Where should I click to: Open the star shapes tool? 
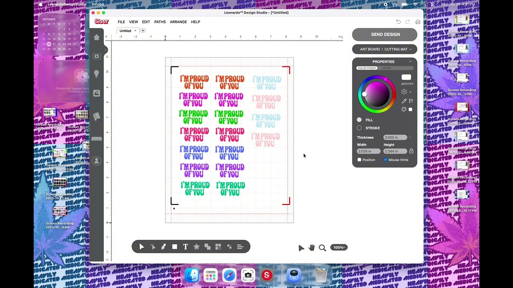[x=196, y=247]
